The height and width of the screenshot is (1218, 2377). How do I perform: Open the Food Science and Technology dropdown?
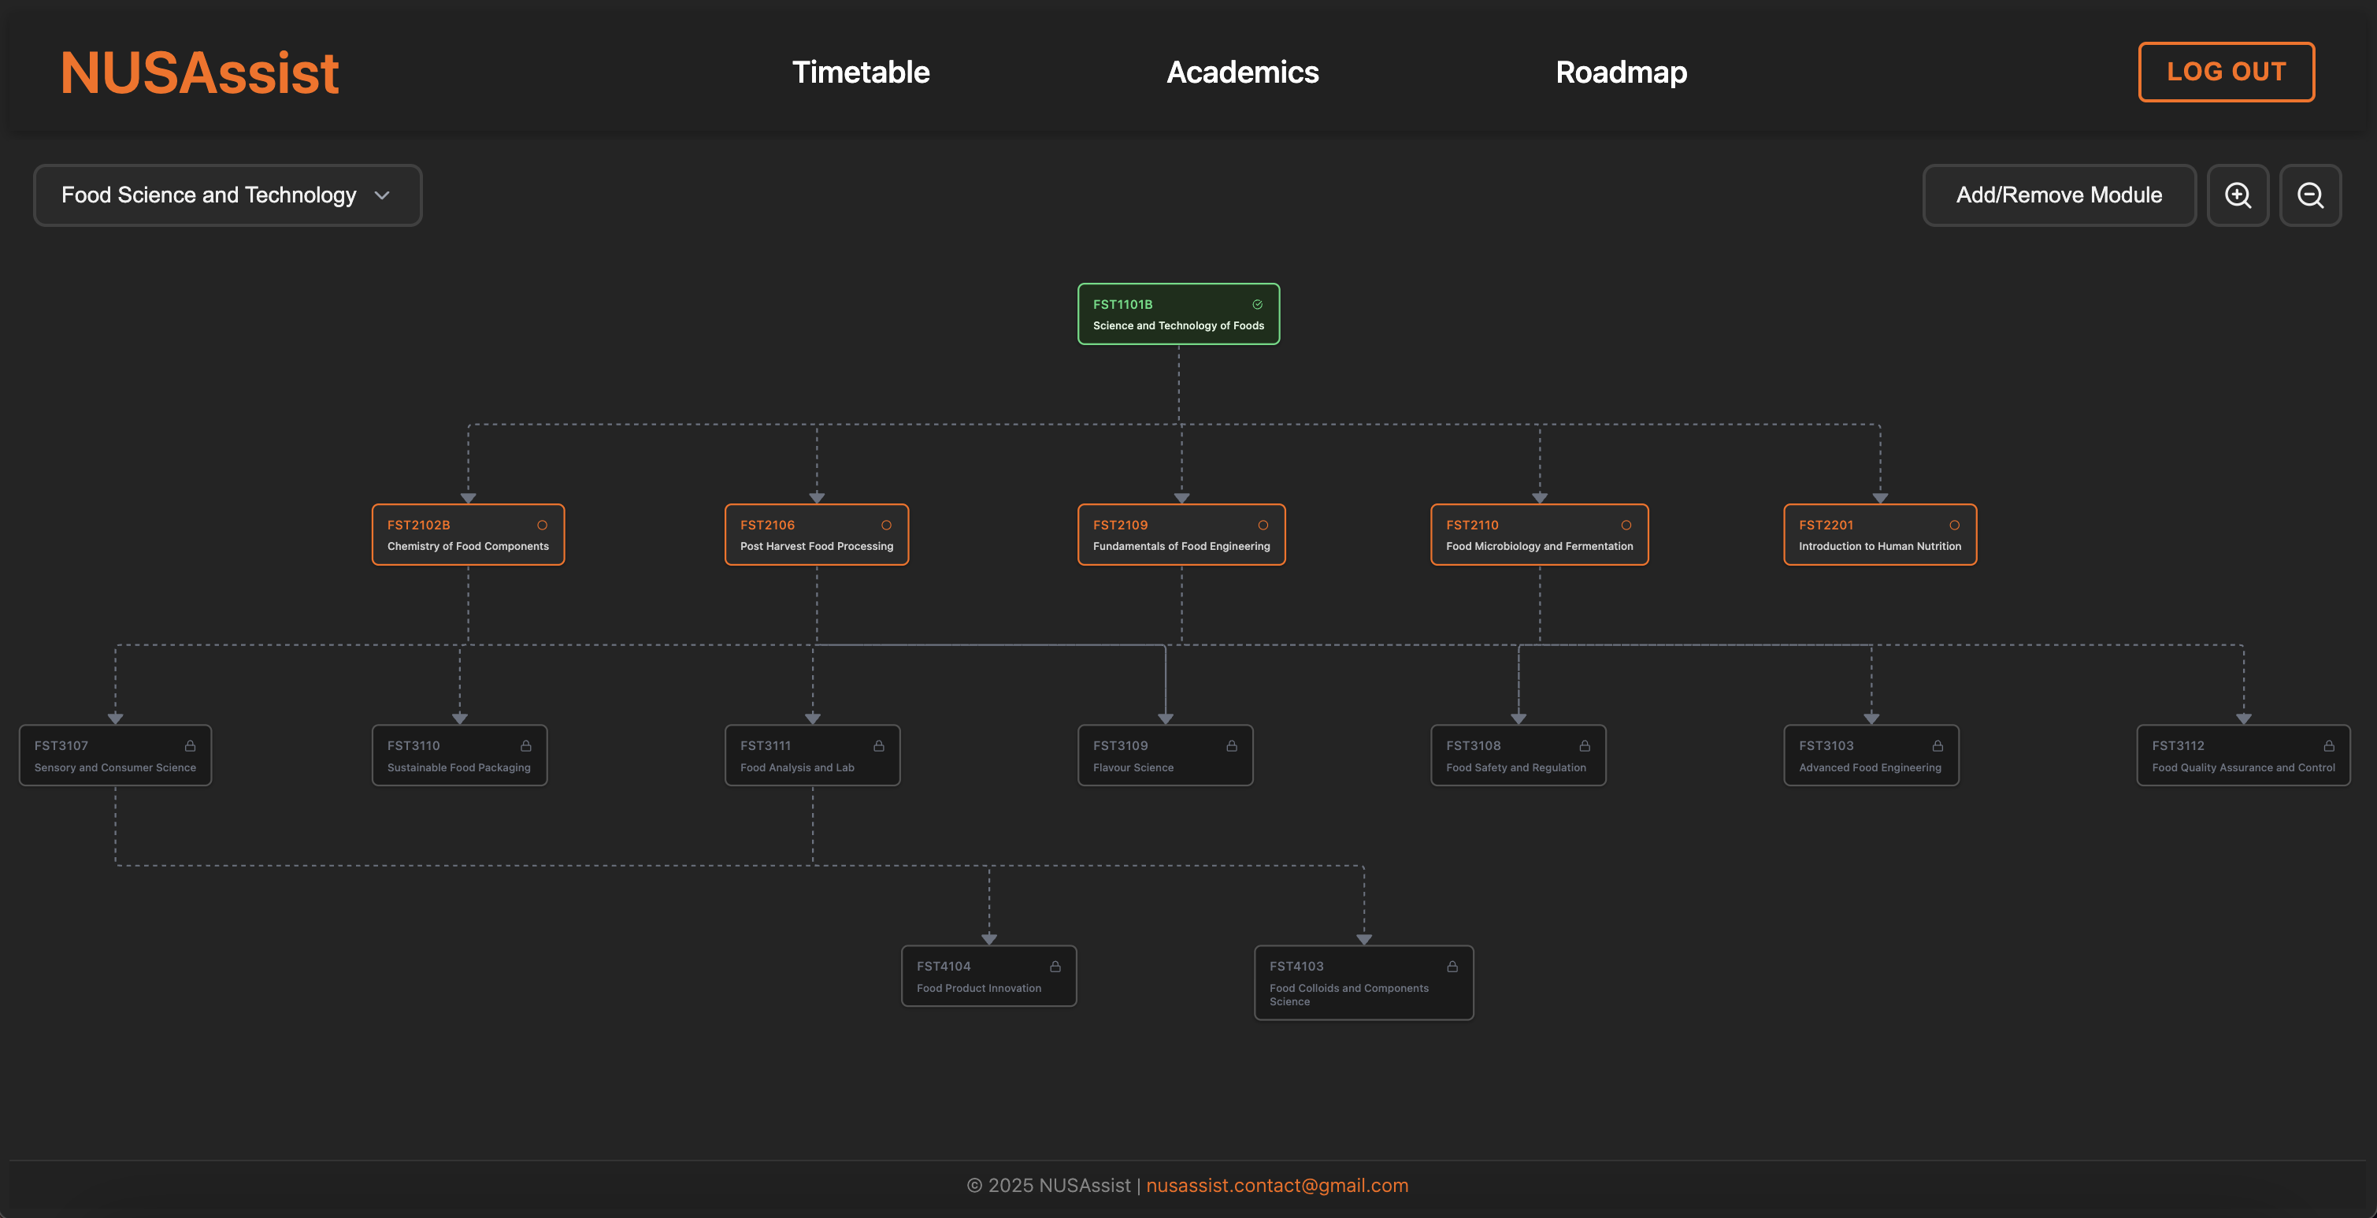pos(228,195)
